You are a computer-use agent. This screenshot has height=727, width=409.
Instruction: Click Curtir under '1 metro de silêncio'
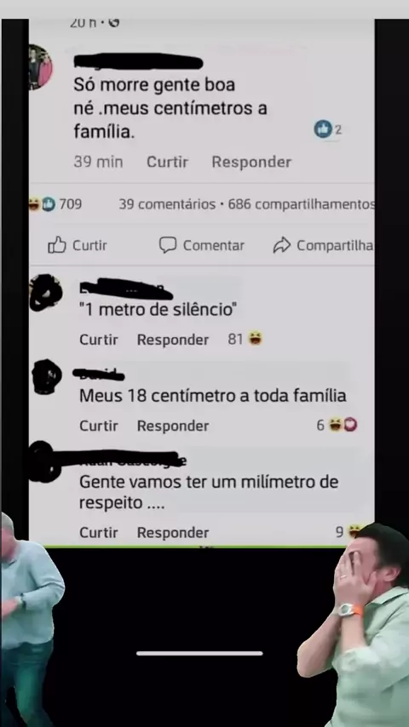pos(99,340)
